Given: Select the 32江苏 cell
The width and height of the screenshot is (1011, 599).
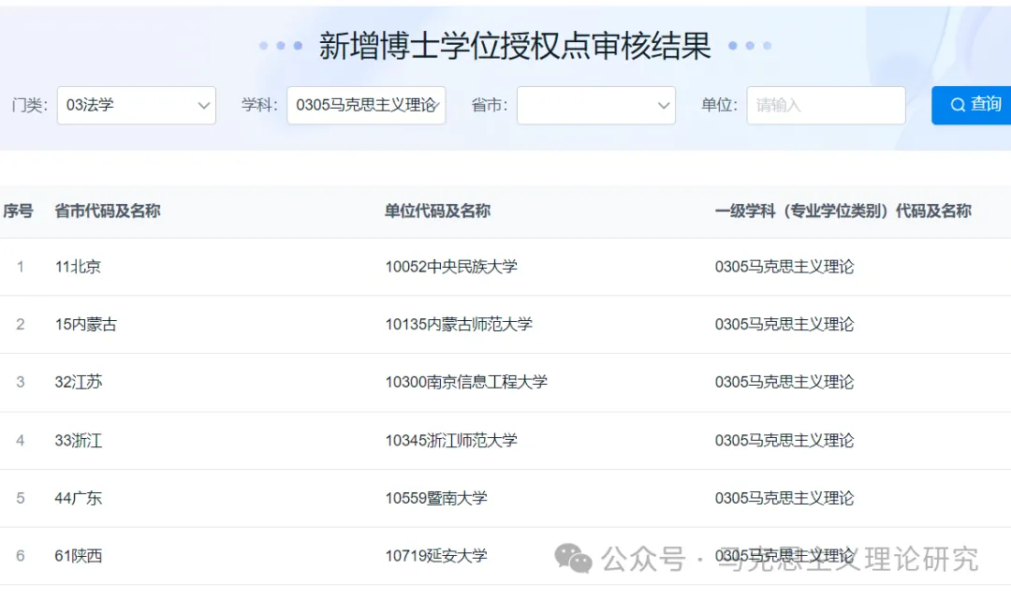Looking at the screenshot, I should 79,383.
